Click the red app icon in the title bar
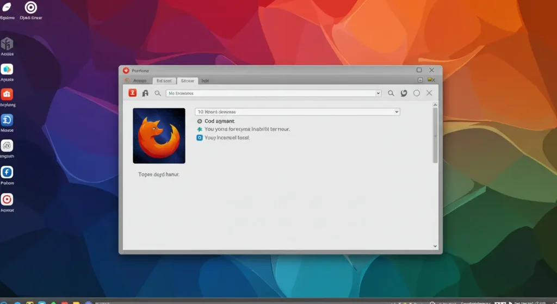The height and width of the screenshot is (304, 557). point(126,70)
